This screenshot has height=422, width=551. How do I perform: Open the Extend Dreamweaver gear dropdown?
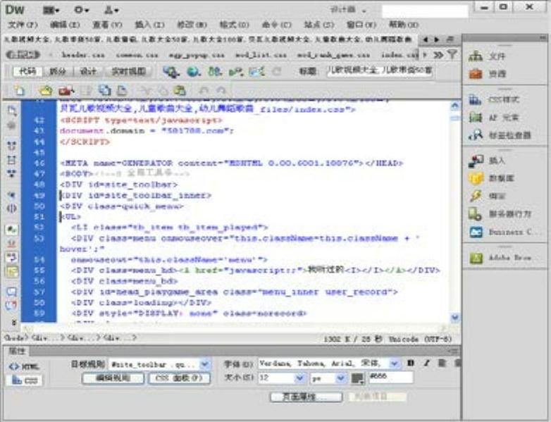pos(82,10)
